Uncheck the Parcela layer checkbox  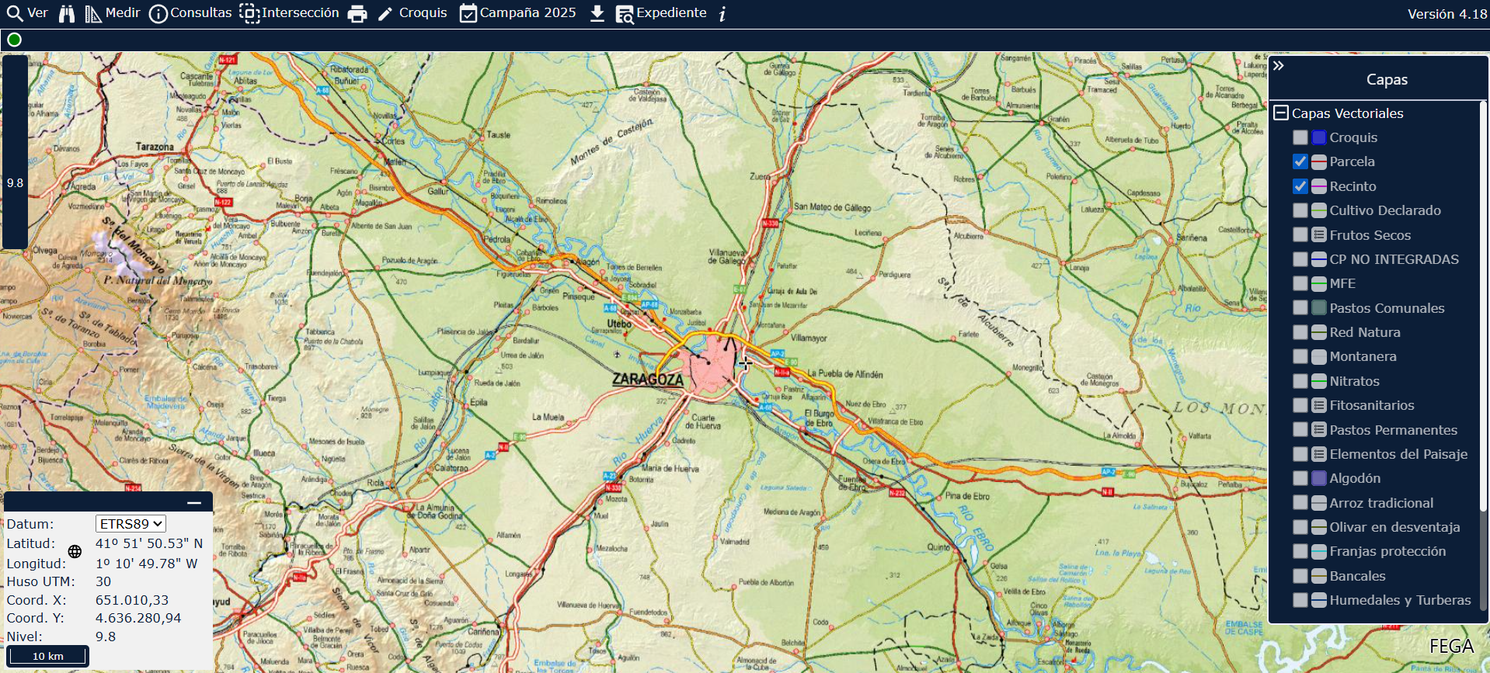click(x=1300, y=161)
